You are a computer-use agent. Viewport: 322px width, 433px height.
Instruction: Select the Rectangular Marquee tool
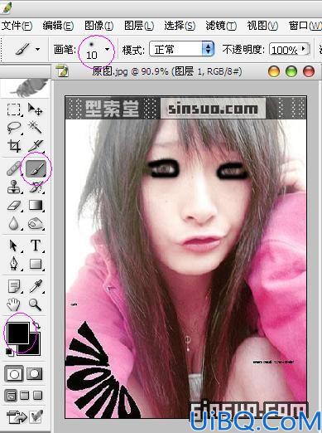coord(13,109)
